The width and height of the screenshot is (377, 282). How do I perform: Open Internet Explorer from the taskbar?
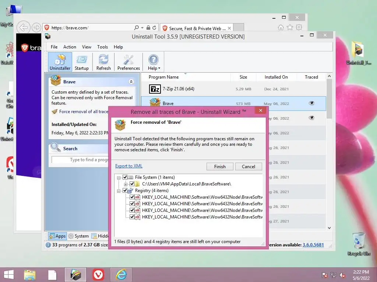121,275
